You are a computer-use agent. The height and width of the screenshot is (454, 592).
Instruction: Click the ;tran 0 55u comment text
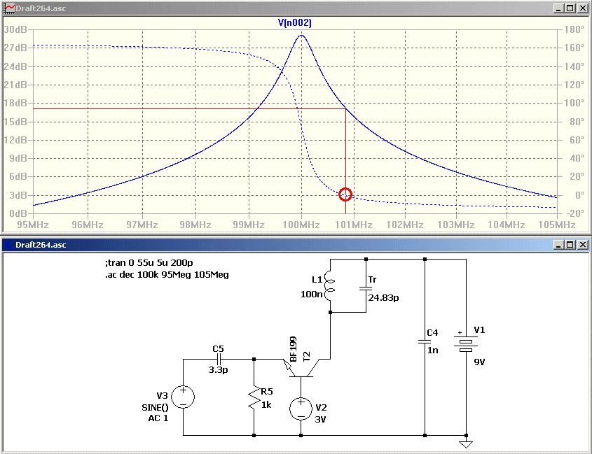tap(150, 262)
